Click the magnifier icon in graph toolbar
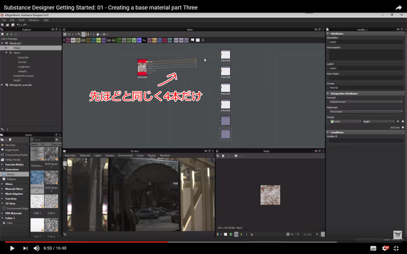407x254 pixels. point(79,34)
